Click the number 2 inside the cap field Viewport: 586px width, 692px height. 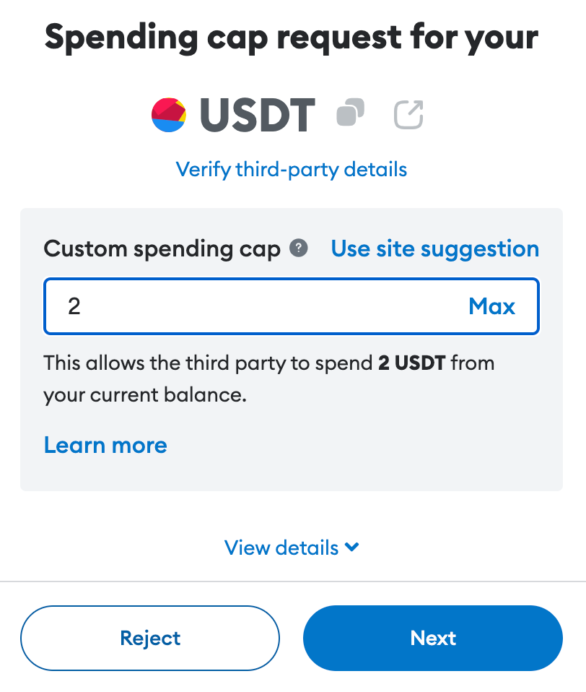[x=74, y=306]
